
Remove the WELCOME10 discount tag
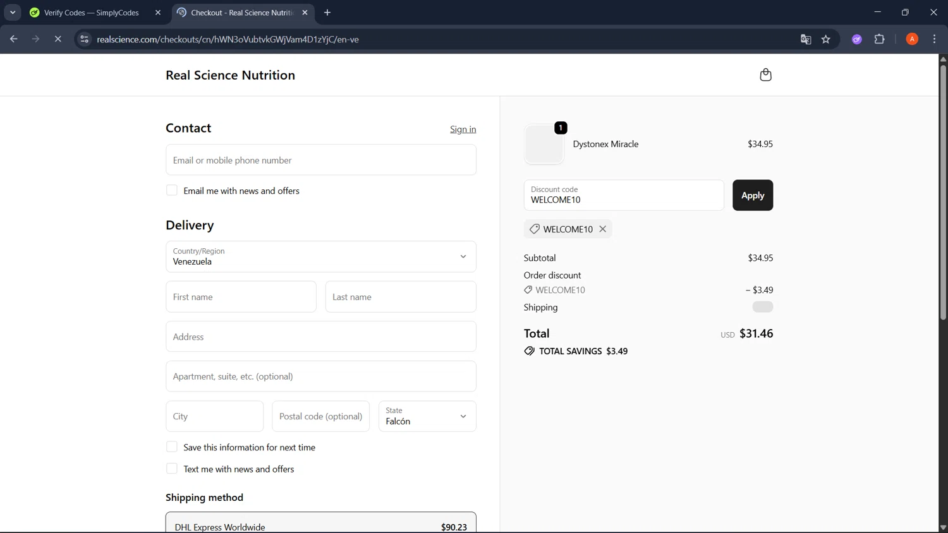pyautogui.click(x=603, y=229)
